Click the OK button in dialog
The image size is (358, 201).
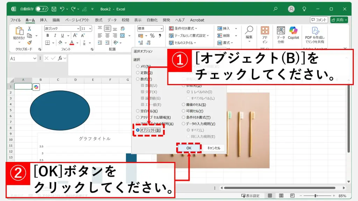pyautogui.click(x=189, y=148)
